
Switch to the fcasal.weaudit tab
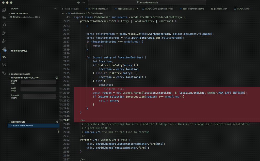70,9
